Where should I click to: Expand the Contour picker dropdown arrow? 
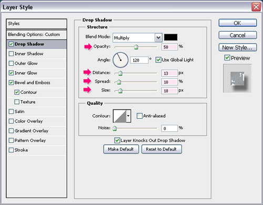[x=128, y=116]
